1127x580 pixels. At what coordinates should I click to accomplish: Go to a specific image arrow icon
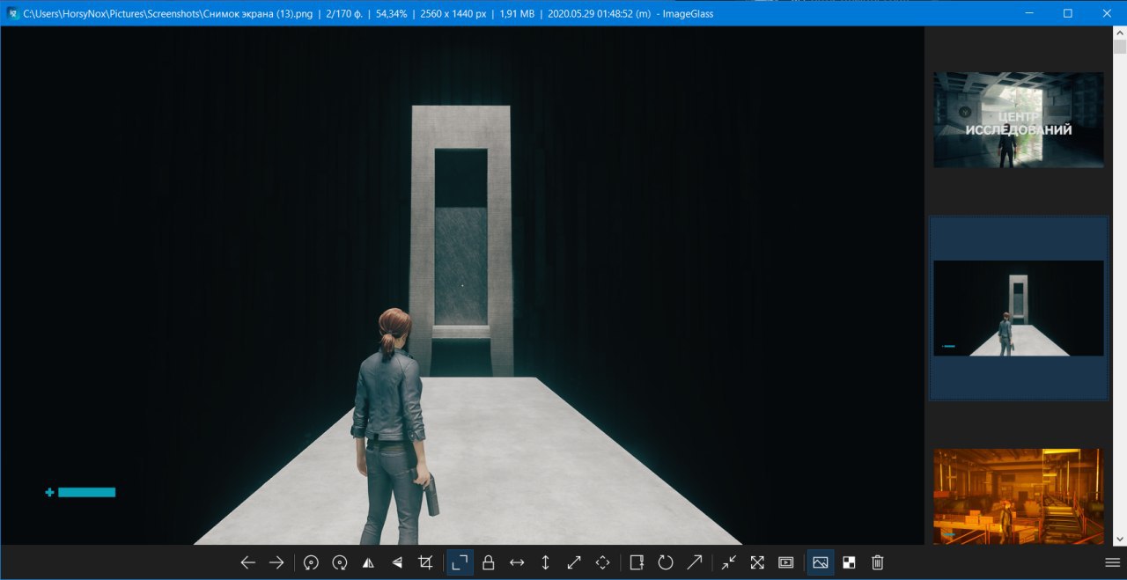(695, 562)
